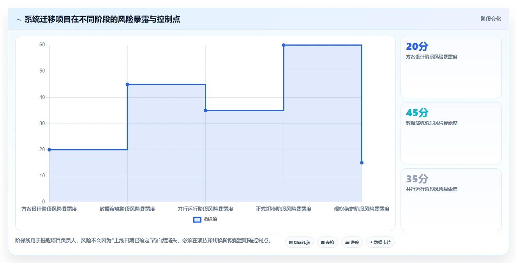Click x-axis label 方案设计阶段风险暴露度
This screenshot has height=263, width=517.
pos(49,209)
